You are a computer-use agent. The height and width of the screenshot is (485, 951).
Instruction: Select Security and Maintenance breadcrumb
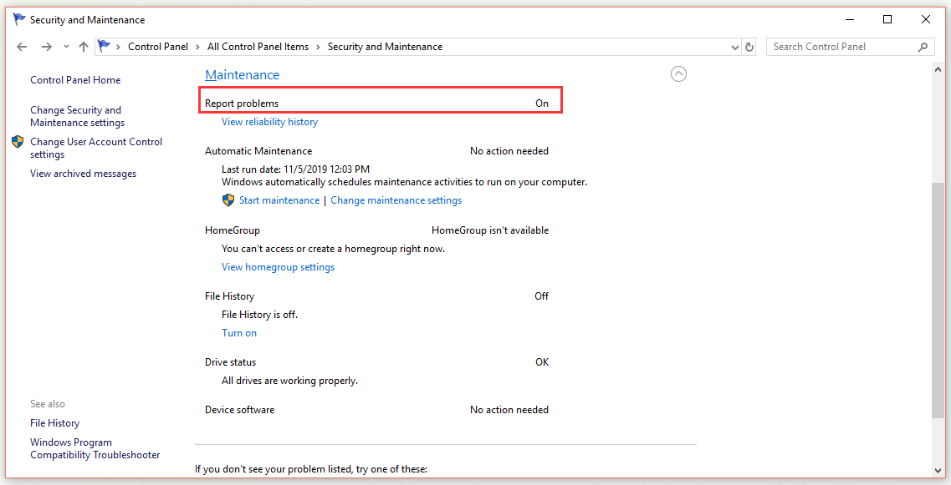pos(385,47)
